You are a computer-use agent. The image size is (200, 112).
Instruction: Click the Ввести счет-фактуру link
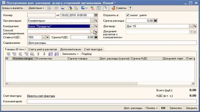[41, 96]
